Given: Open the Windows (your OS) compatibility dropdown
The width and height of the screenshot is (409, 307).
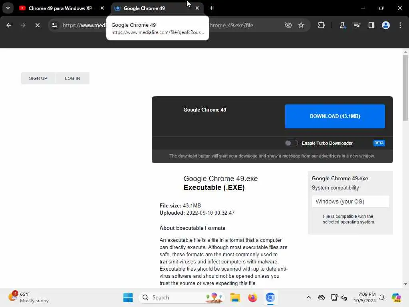Looking at the screenshot, I should click(350, 201).
